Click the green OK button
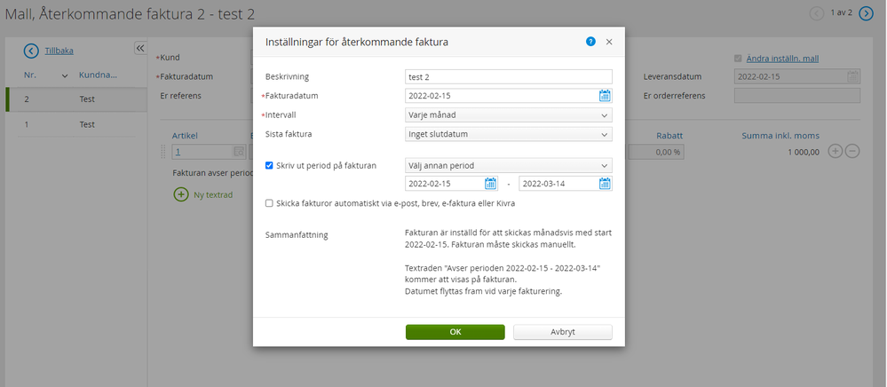The width and height of the screenshot is (887, 387). [x=455, y=332]
